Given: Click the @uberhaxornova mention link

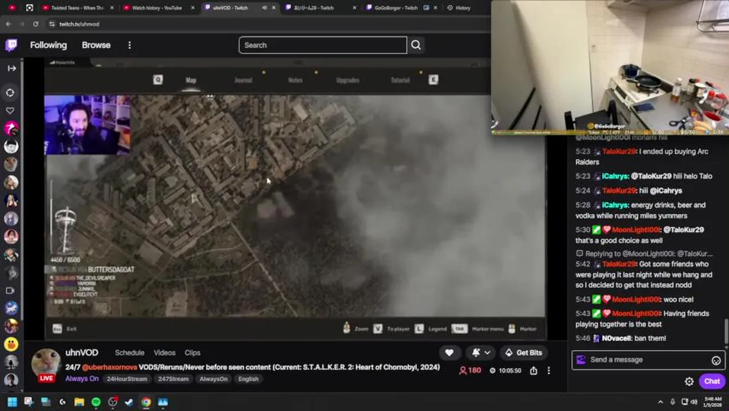Looking at the screenshot, I should click(x=110, y=367).
